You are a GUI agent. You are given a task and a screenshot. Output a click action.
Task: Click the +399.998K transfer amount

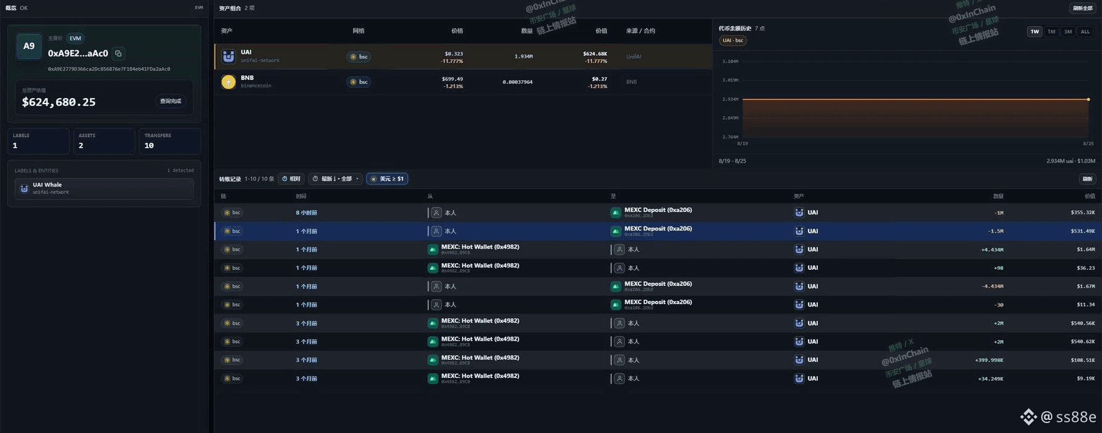[x=989, y=360]
